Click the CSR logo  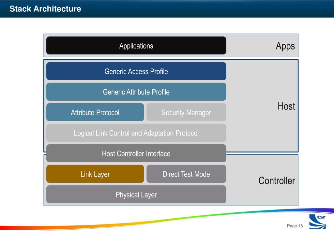tap(317, 222)
